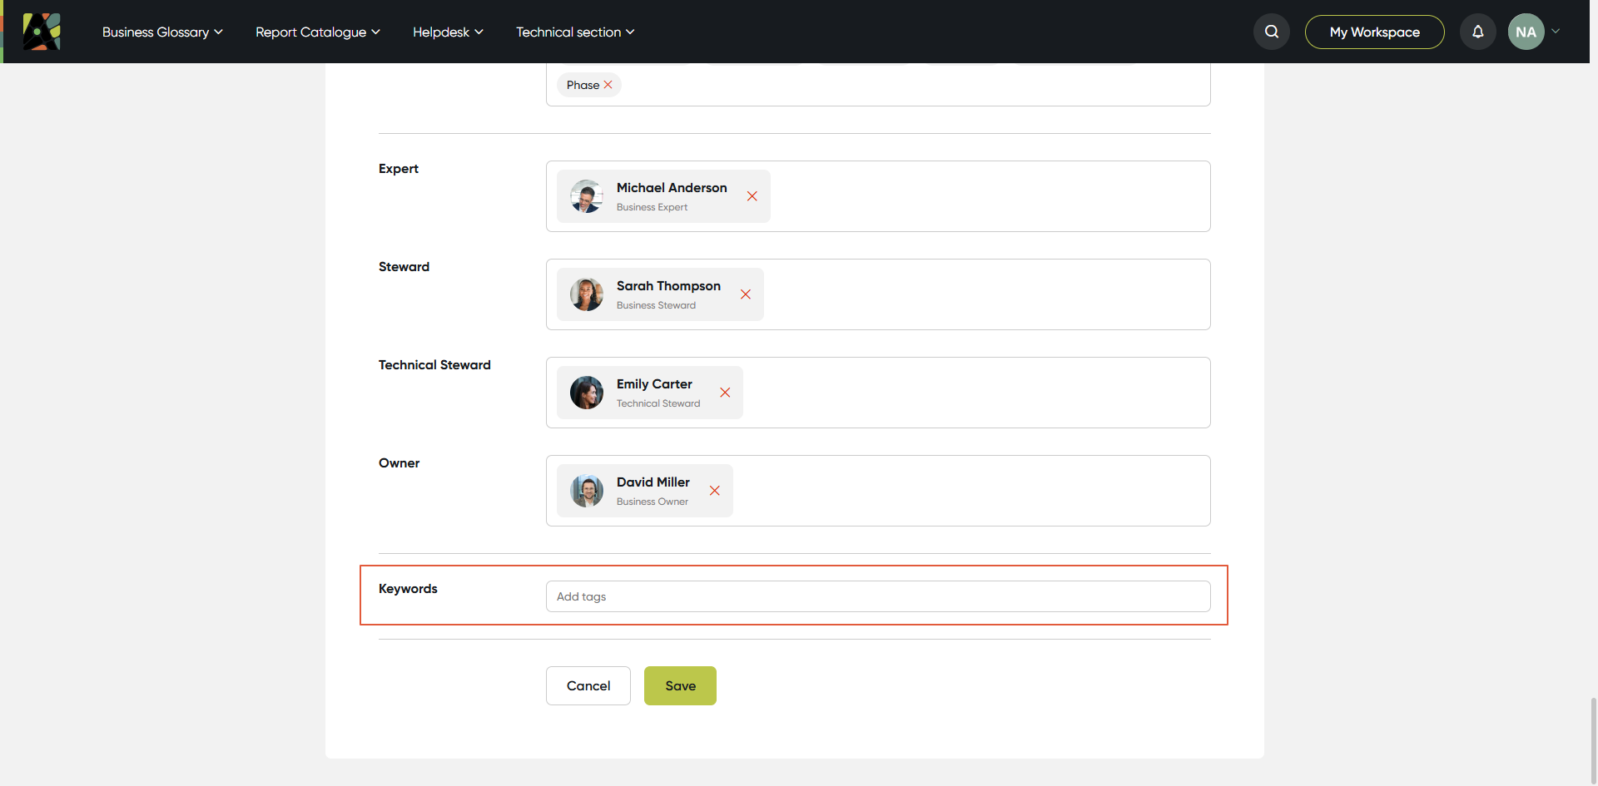Go to My Workspace
Screen dimensions: 1598x786
(1374, 32)
